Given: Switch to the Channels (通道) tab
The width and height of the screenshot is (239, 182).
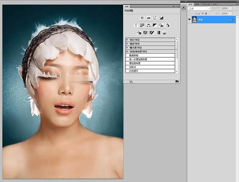Looking at the screenshot, I should tap(197, 4).
